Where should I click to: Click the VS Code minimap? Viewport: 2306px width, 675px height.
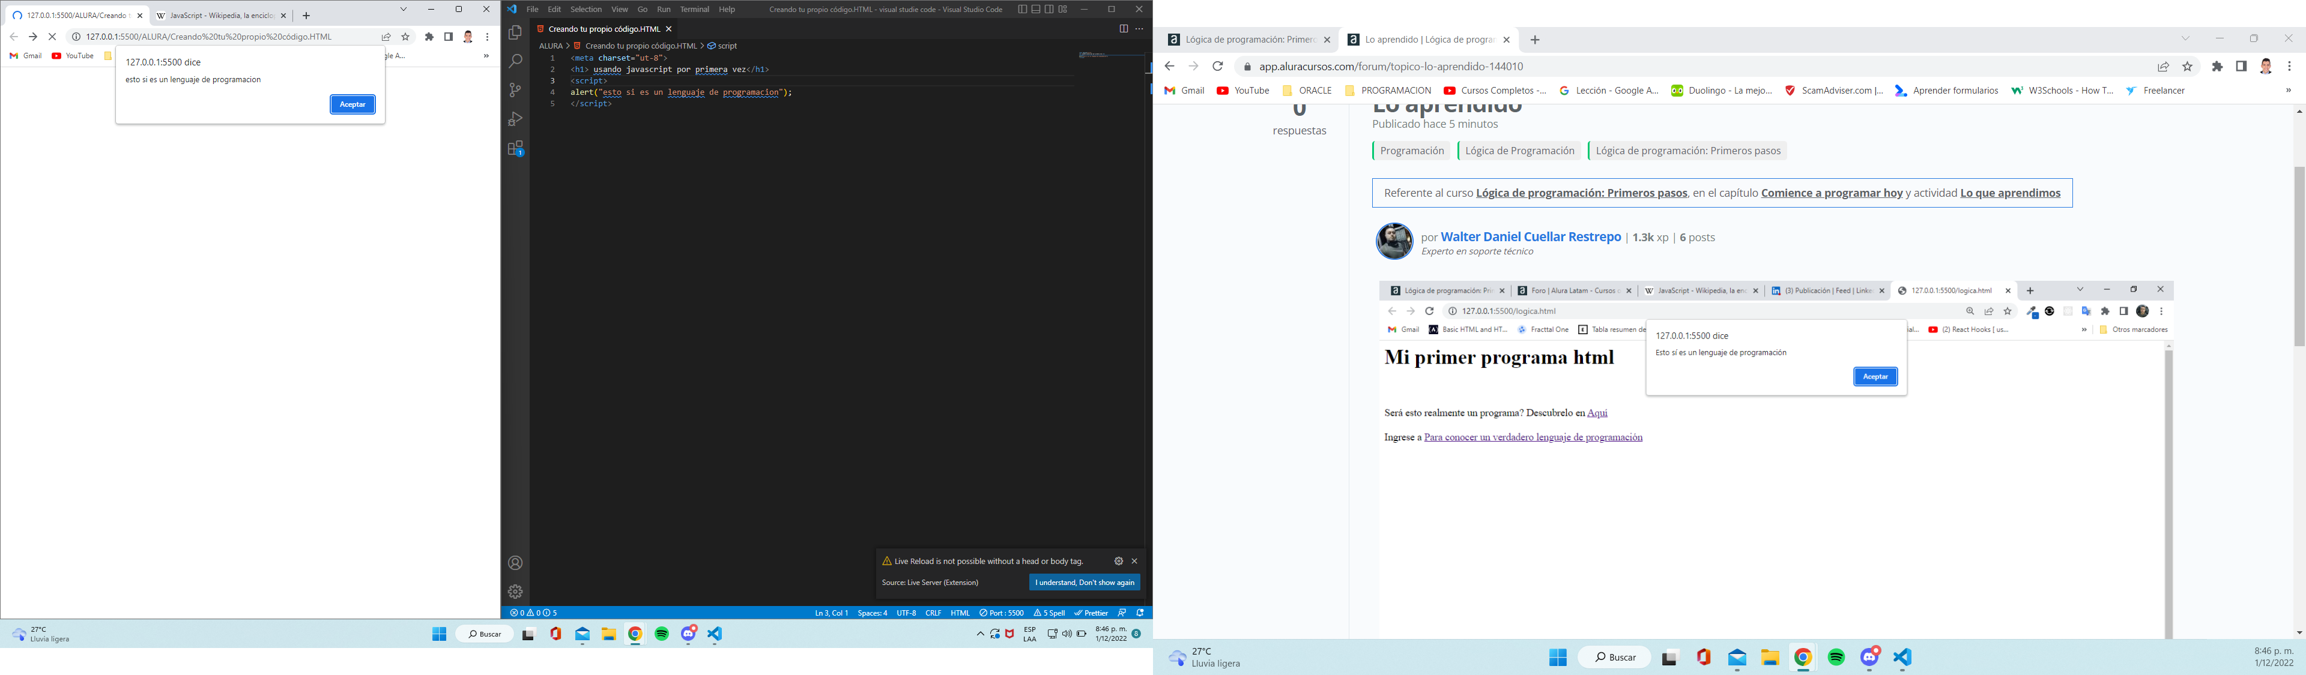(1110, 56)
